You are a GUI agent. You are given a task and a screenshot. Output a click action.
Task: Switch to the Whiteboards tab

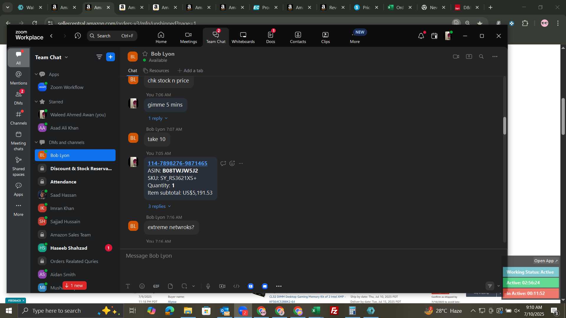click(243, 38)
